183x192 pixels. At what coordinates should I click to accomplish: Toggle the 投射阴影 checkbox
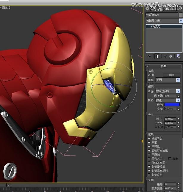[x=149, y=138]
